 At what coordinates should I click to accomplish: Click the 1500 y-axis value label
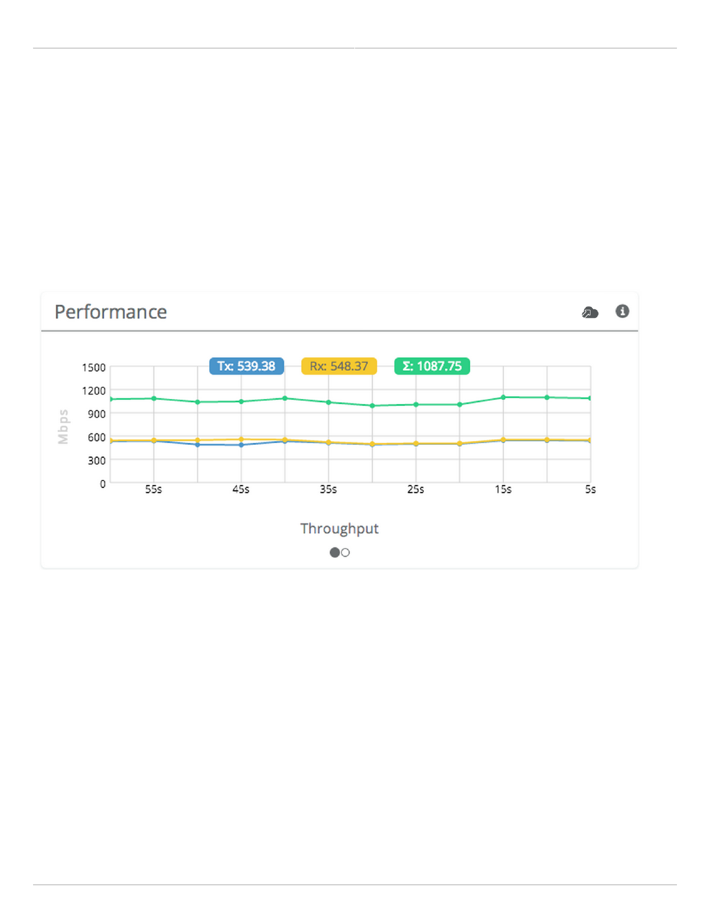point(93,368)
